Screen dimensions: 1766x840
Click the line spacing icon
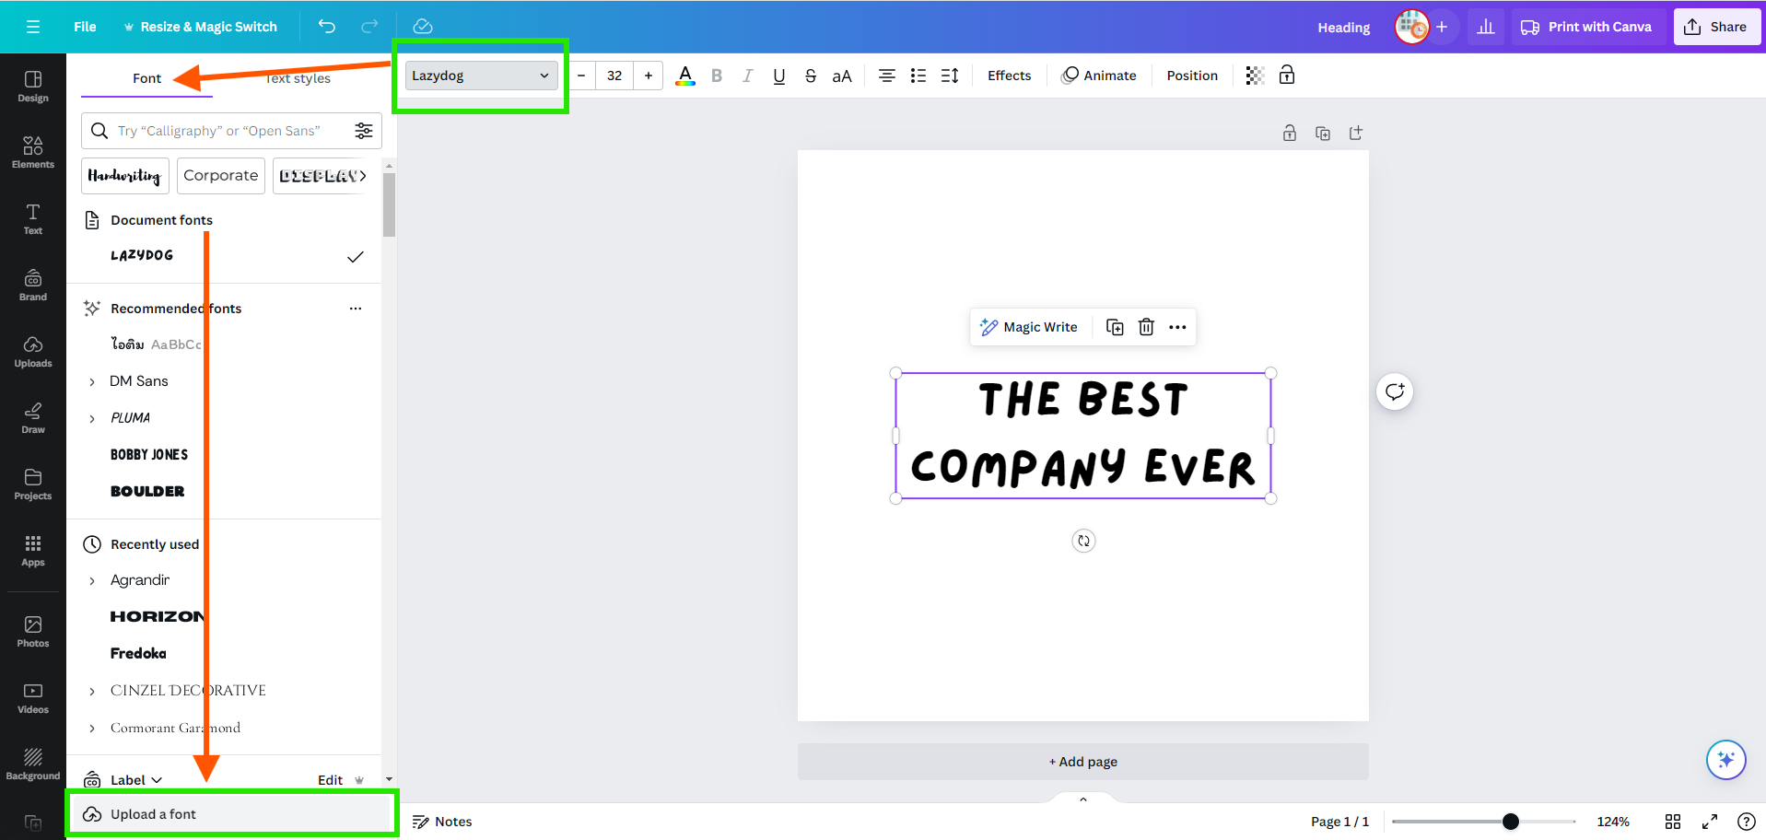click(950, 76)
